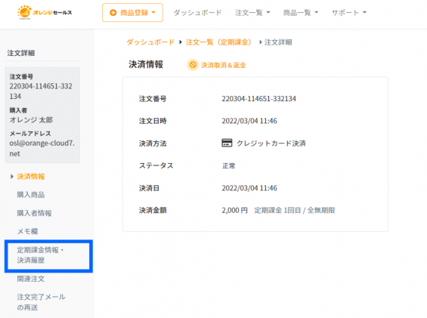This screenshot has width=427, height=318.
Task: Click the 決済取消＆返金 link
Action: click(x=223, y=65)
